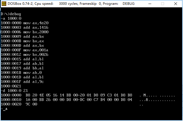Click the DOSBox title bar text
The image size is (183, 121).
click(71, 4)
